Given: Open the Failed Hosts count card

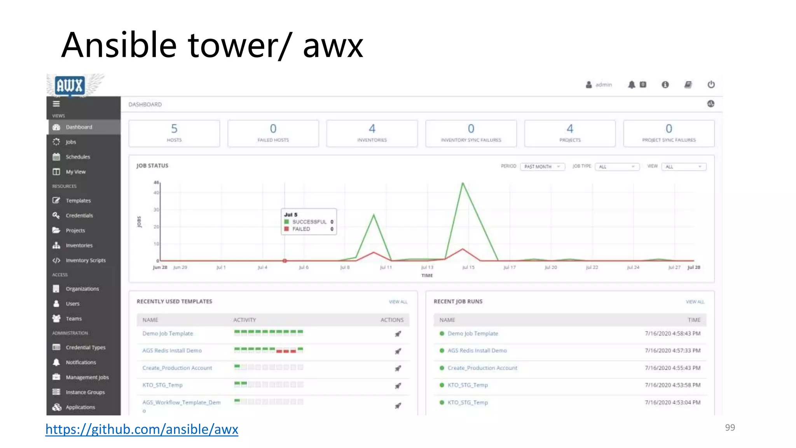Looking at the screenshot, I should pyautogui.click(x=273, y=133).
